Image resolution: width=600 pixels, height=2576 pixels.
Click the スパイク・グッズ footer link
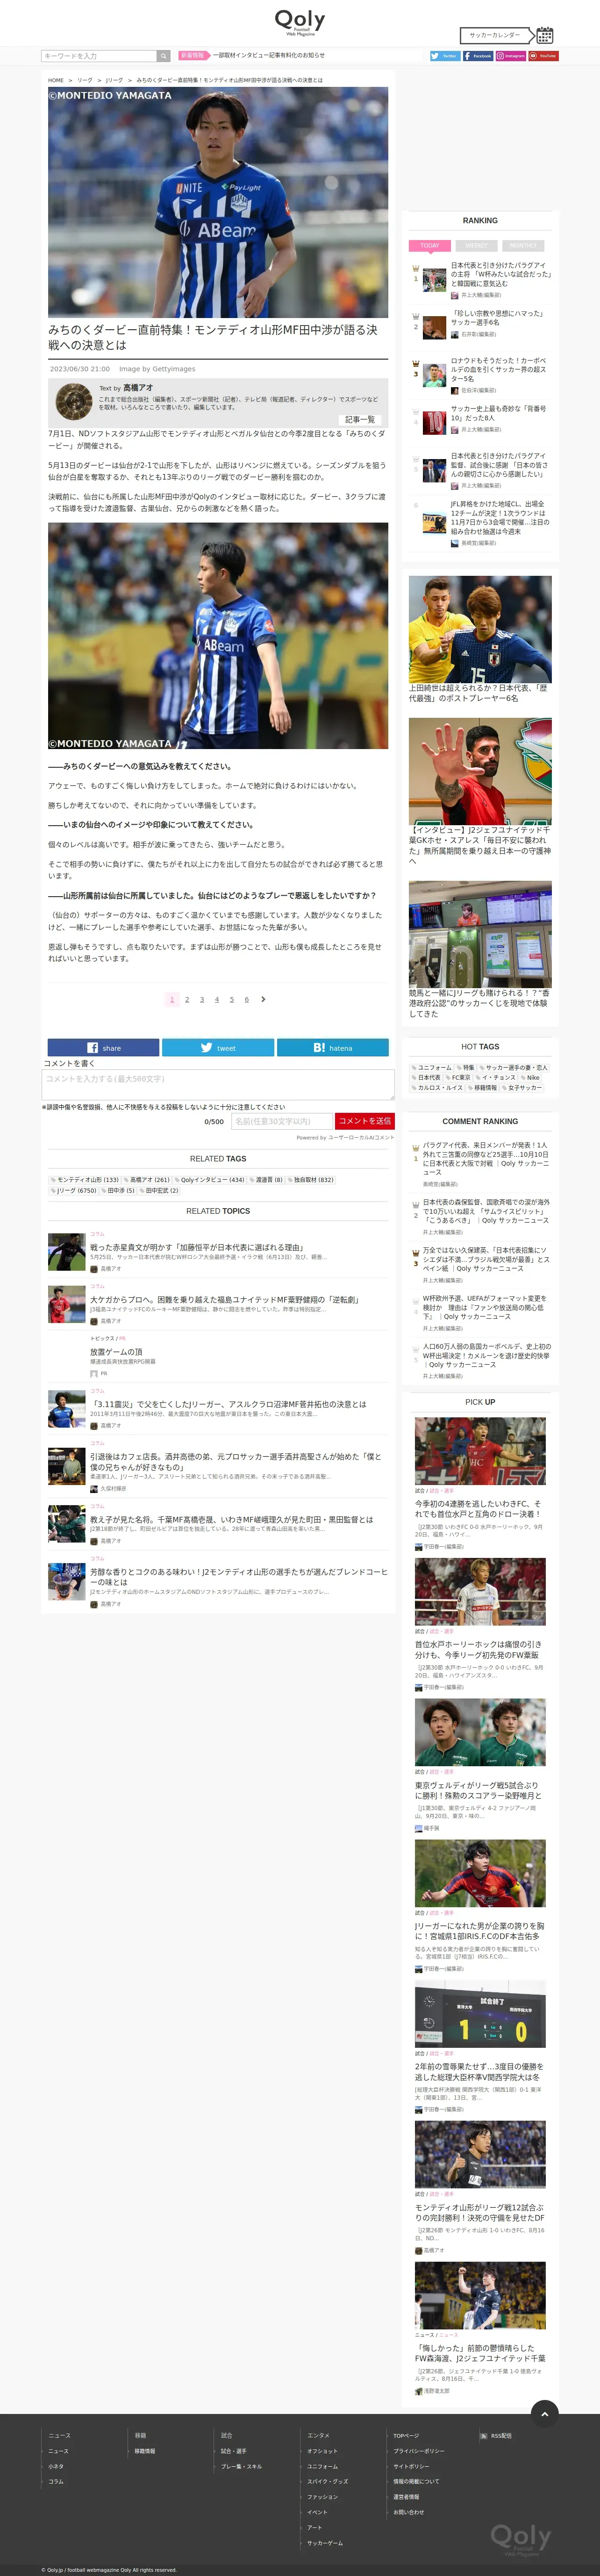328,2481
